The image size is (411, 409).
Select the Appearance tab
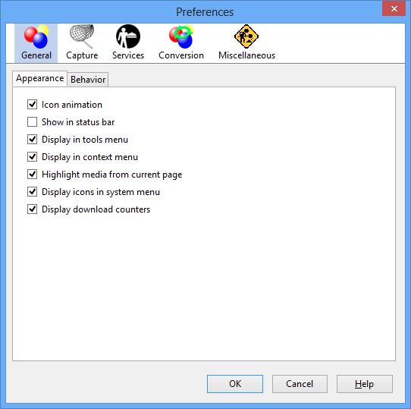pyautogui.click(x=40, y=78)
